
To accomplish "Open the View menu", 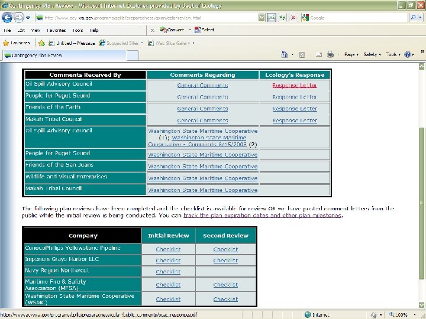I will pyautogui.click(x=35, y=30).
